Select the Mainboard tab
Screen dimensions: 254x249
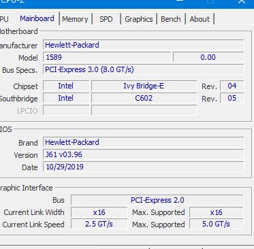pyautogui.click(x=37, y=18)
